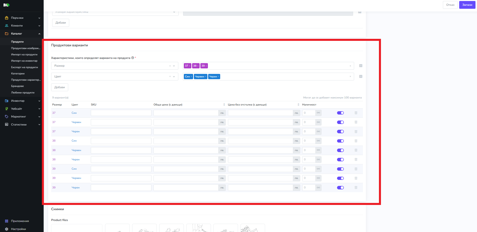
Task: Expand the Цвят characteristic dropdown
Action: click(x=174, y=77)
